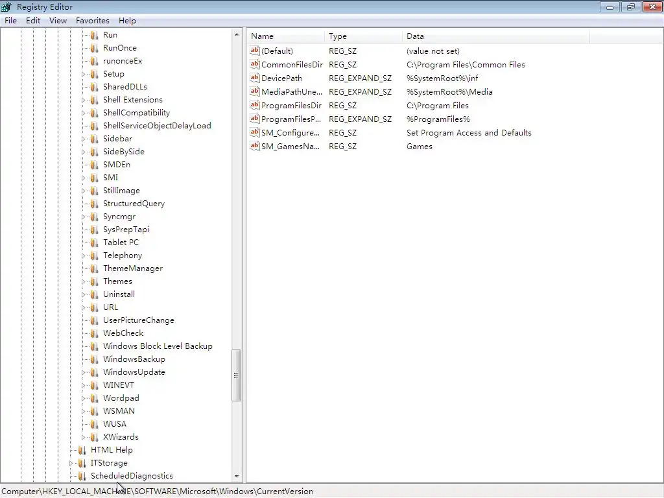The image size is (664, 498).
Task: Click the WindowsBackup folder icon
Action: tap(95, 359)
